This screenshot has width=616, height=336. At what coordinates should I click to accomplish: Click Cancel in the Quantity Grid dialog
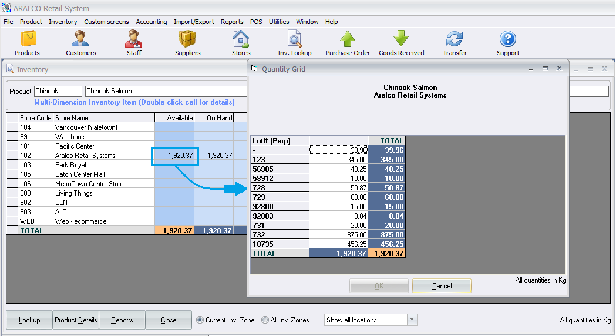[442, 286]
